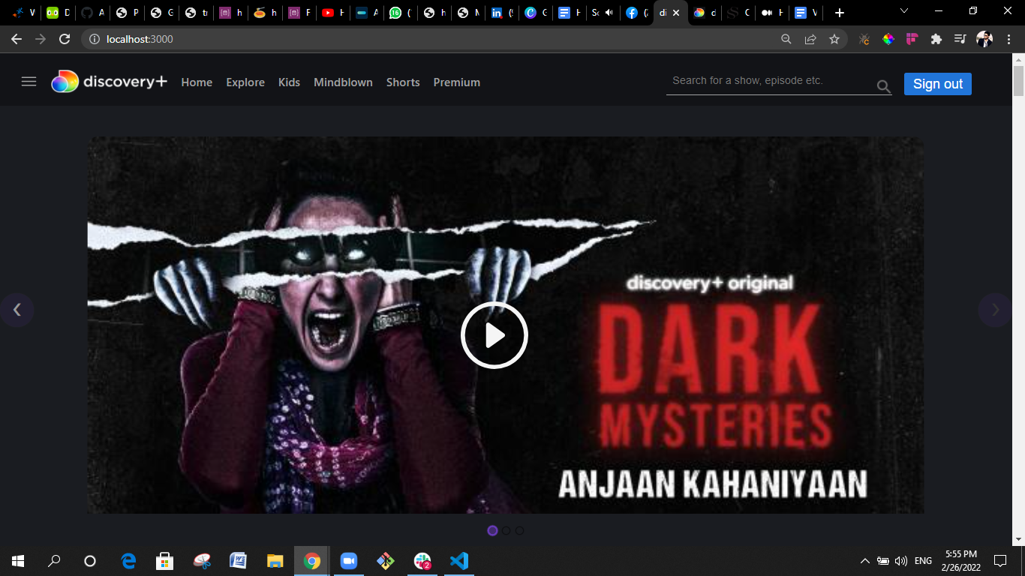1025x576 pixels.
Task: Open the Kids section
Action: pos(289,82)
